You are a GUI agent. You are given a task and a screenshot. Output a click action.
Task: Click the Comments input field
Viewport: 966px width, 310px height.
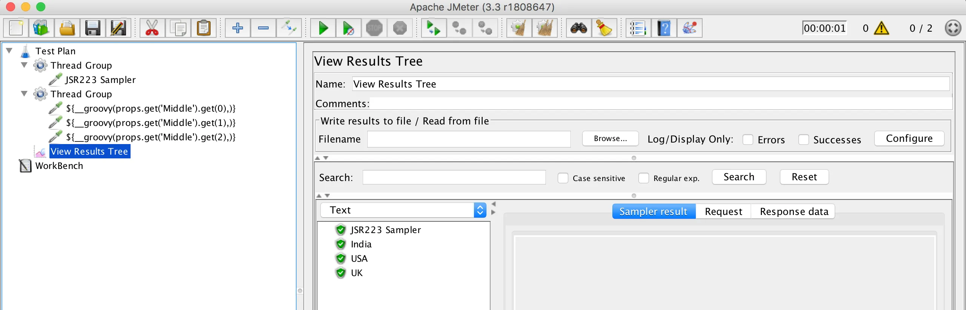(660, 103)
